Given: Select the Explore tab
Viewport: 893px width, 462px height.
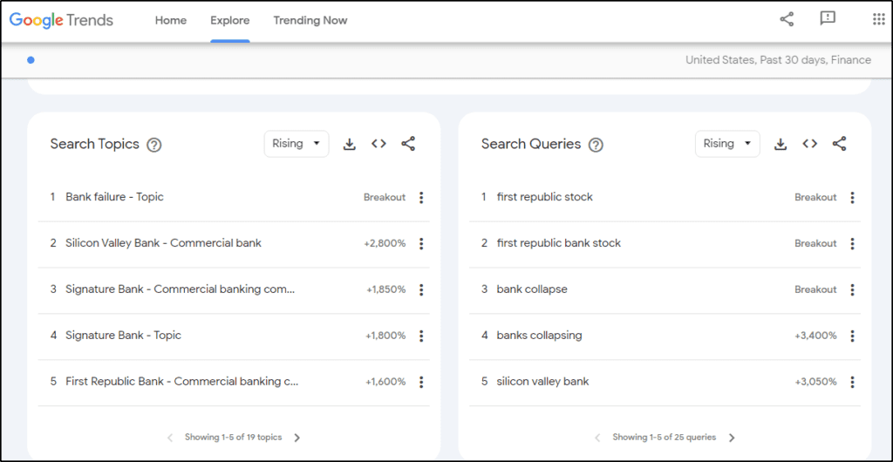Looking at the screenshot, I should [x=230, y=20].
